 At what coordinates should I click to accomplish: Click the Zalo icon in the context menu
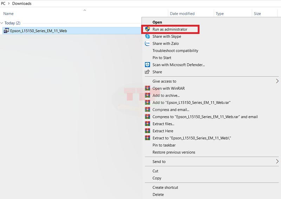[147, 43]
